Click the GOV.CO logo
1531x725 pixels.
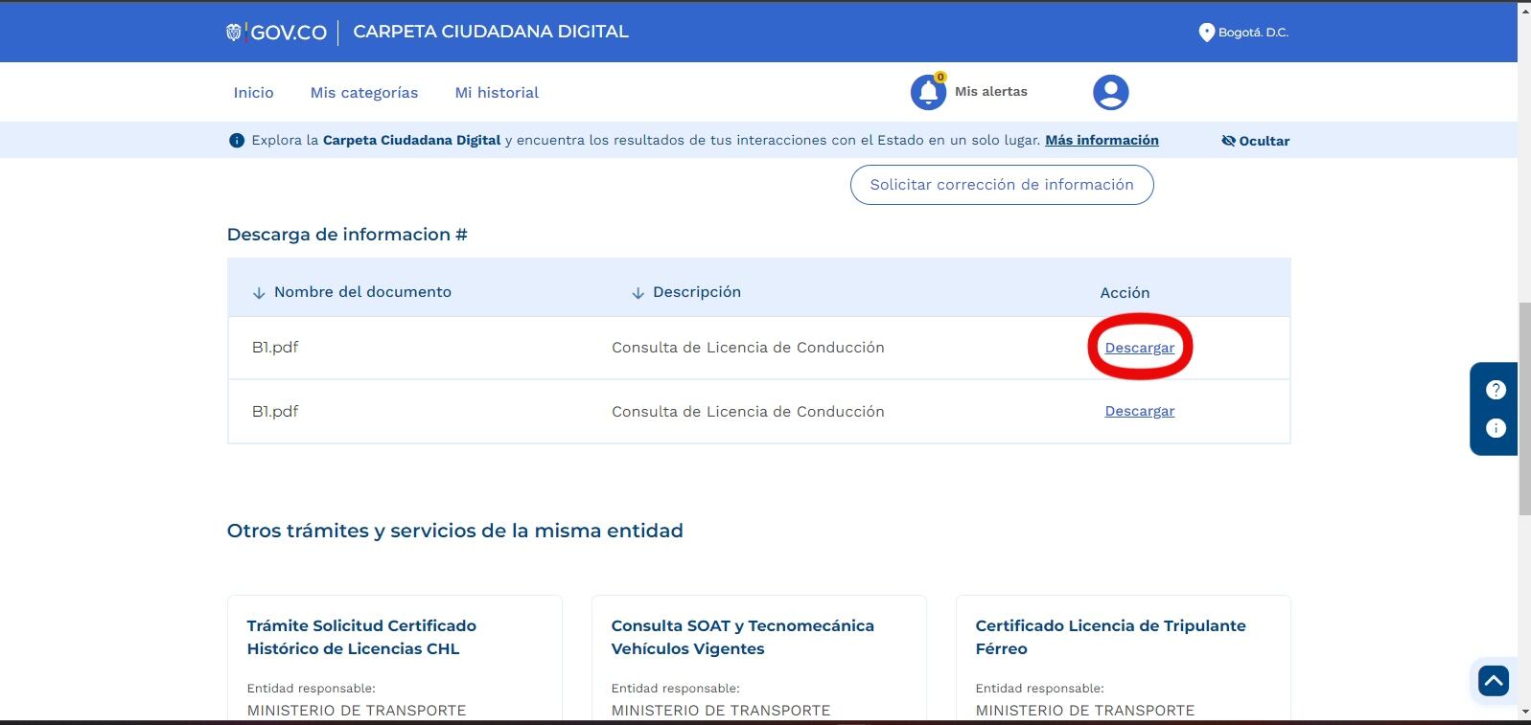(276, 33)
